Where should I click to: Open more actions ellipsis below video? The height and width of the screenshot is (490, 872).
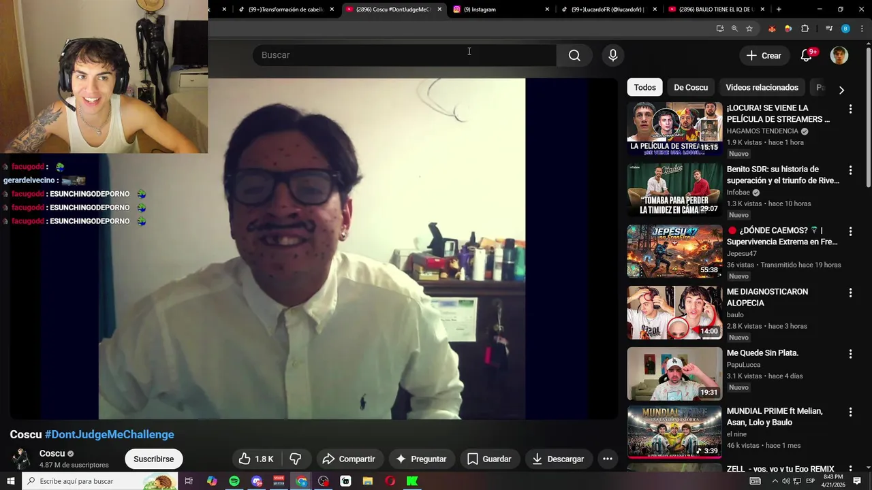(608, 459)
